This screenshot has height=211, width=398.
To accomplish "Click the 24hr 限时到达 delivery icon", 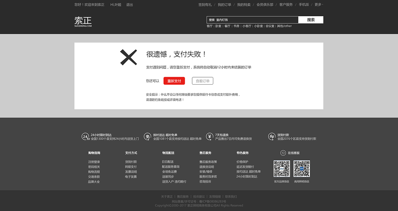I will click(85, 136).
